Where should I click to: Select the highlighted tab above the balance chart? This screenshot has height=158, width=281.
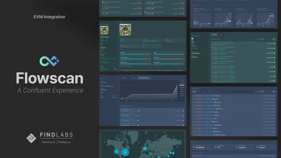[143, 78]
